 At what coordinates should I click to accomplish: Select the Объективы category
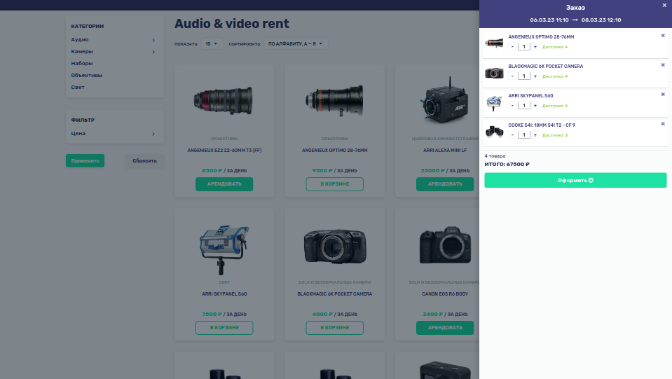86,75
